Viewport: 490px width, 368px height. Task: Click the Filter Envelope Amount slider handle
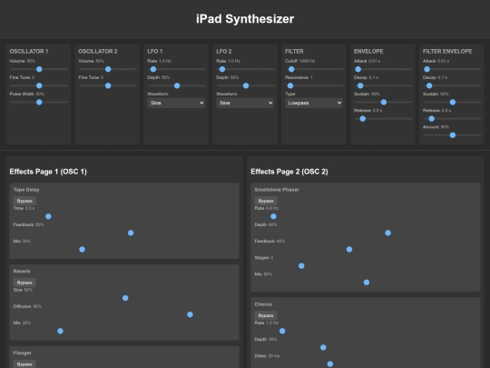pos(453,135)
